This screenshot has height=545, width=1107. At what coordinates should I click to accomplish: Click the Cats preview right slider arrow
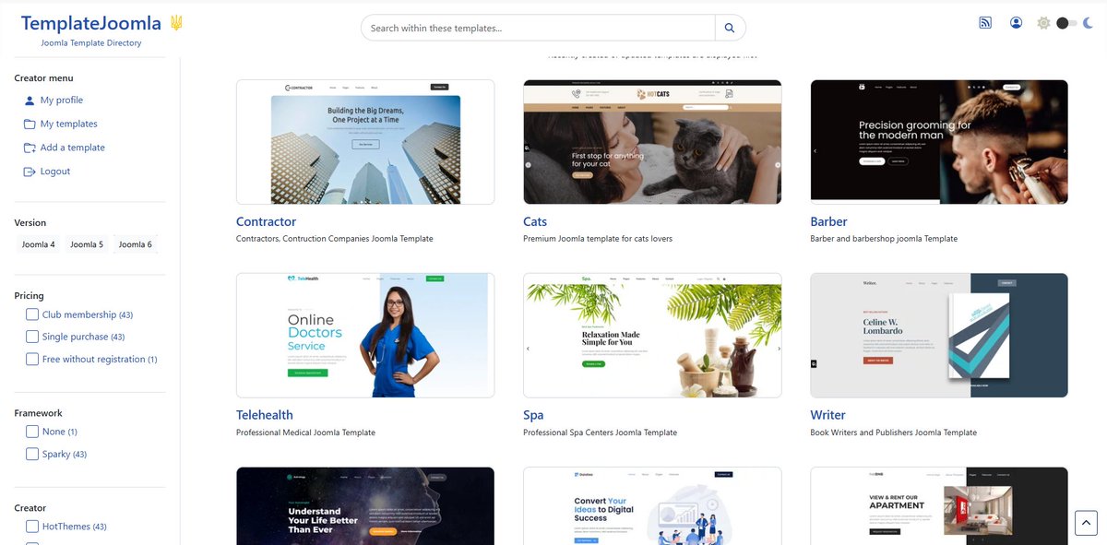pos(777,165)
